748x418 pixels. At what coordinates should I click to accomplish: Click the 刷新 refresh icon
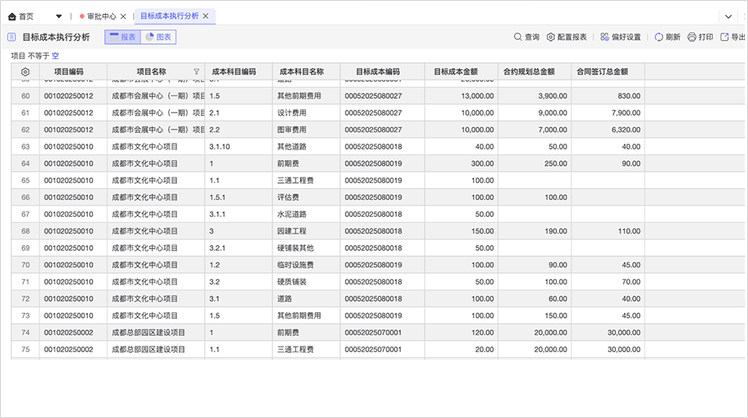point(659,37)
